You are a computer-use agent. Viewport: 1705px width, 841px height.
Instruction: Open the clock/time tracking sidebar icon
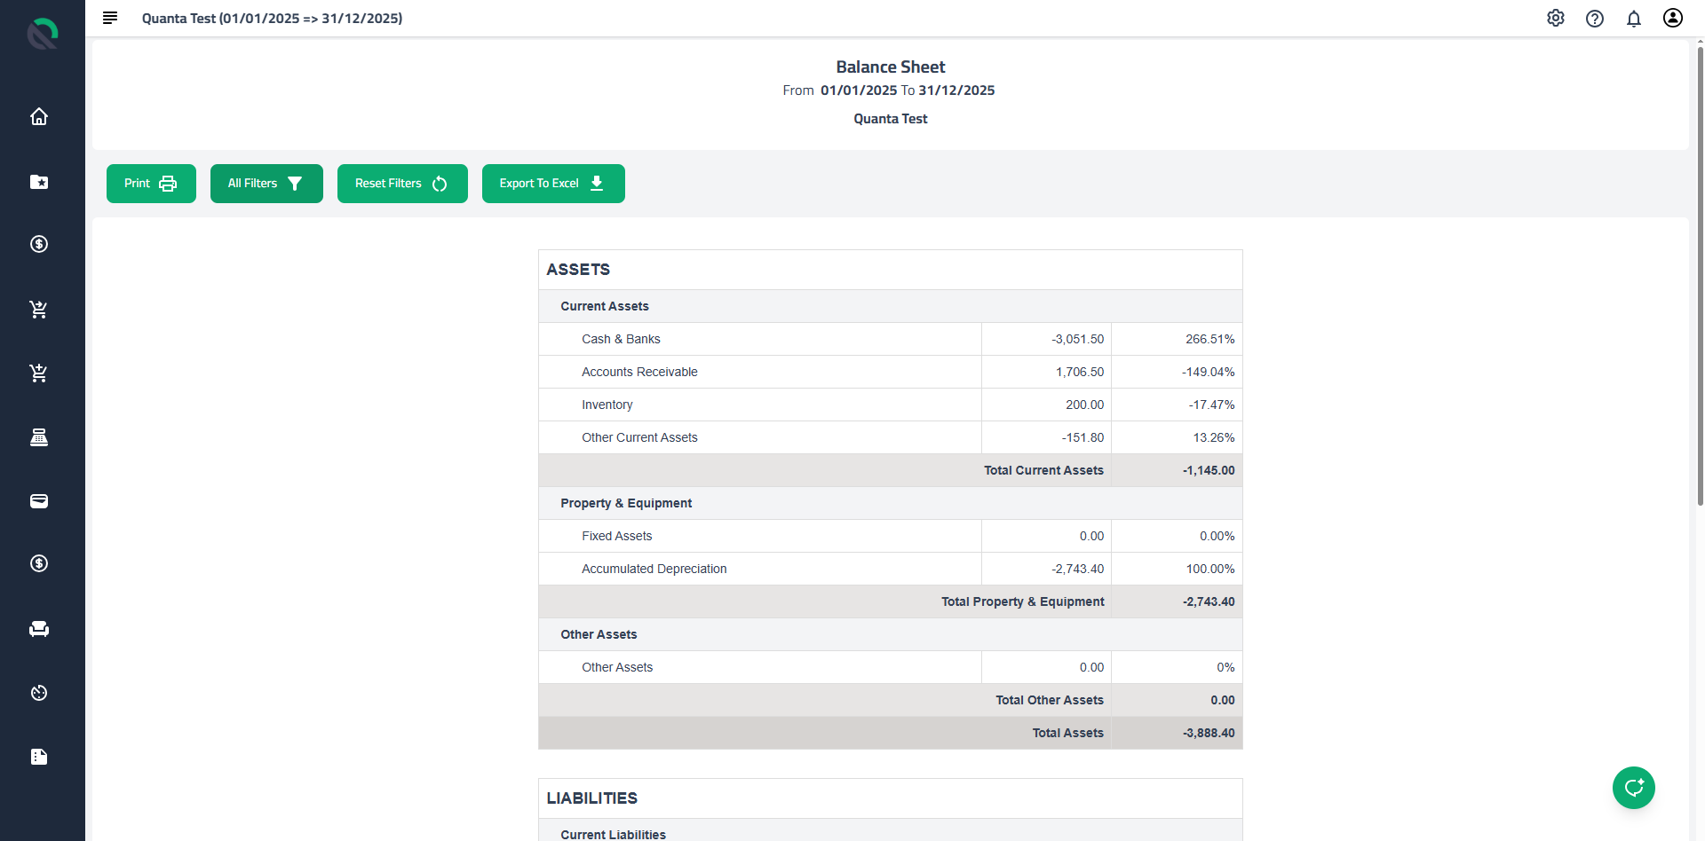[39, 693]
